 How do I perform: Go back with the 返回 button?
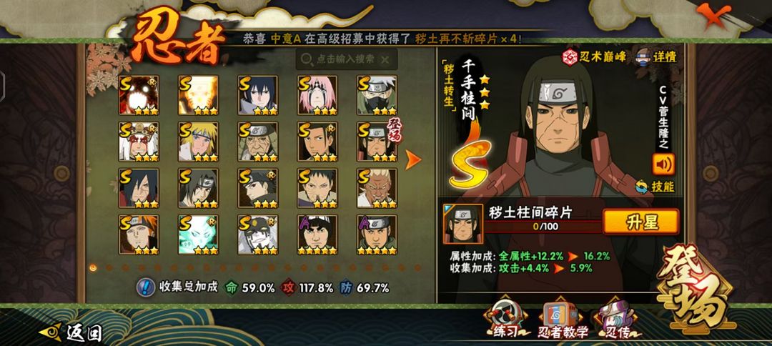tap(71, 332)
